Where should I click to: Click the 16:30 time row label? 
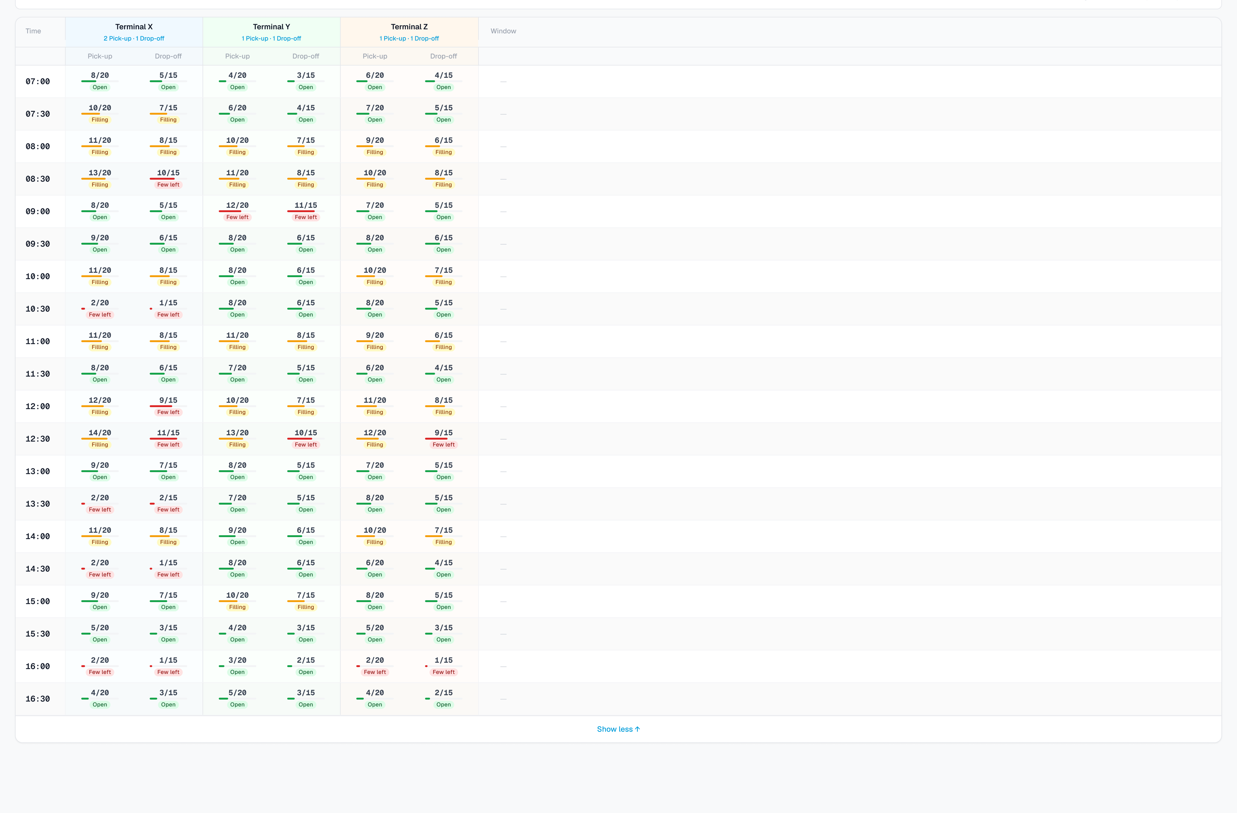[x=38, y=699]
